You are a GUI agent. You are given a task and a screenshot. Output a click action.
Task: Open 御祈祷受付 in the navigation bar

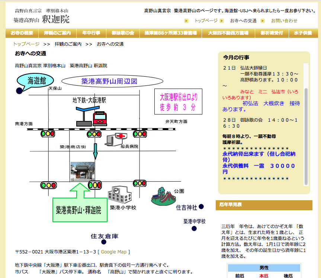[271, 33]
